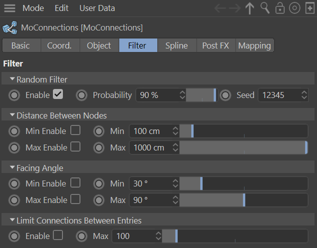Switch to the Spline tab
The width and height of the screenshot is (317, 248).
click(177, 45)
